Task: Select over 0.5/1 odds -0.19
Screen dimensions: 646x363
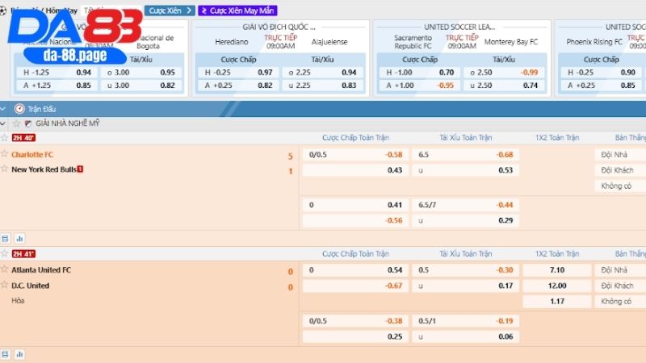Action: (466, 321)
